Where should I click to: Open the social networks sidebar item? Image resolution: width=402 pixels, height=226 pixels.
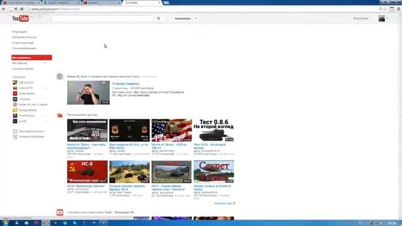pyautogui.click(x=23, y=68)
